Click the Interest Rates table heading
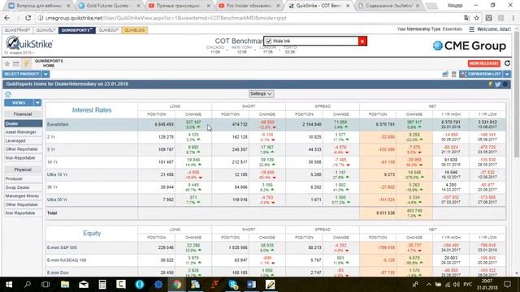 92,110
